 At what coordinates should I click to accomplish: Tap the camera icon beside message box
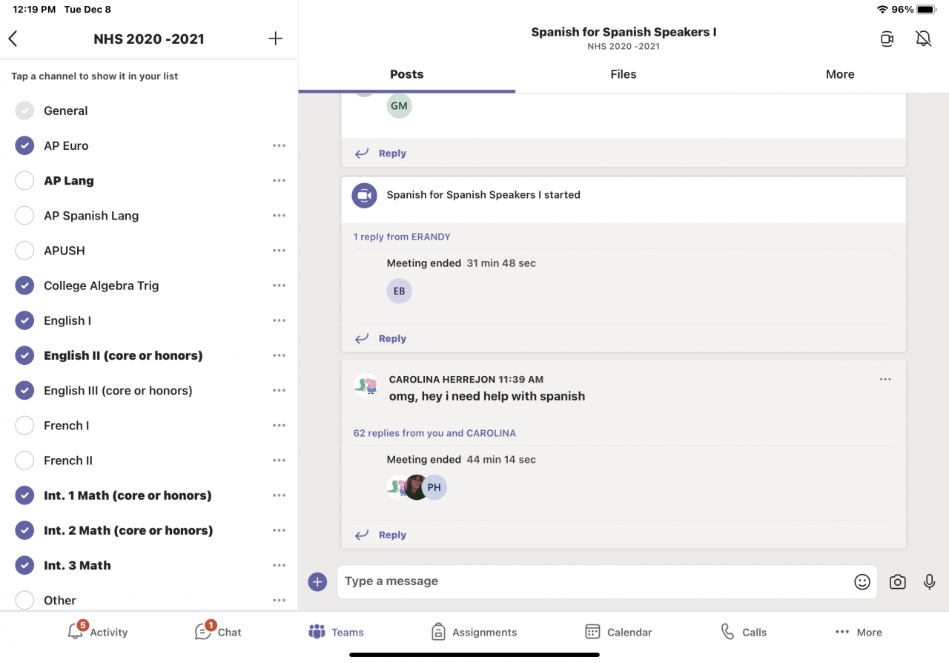pyautogui.click(x=897, y=582)
